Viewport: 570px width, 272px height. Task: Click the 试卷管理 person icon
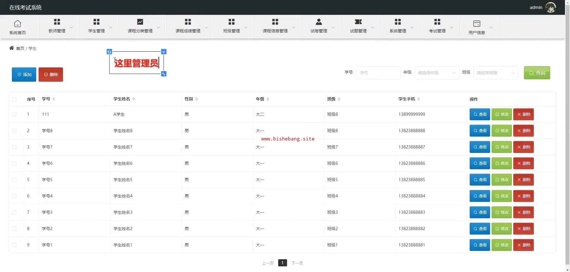(319, 22)
